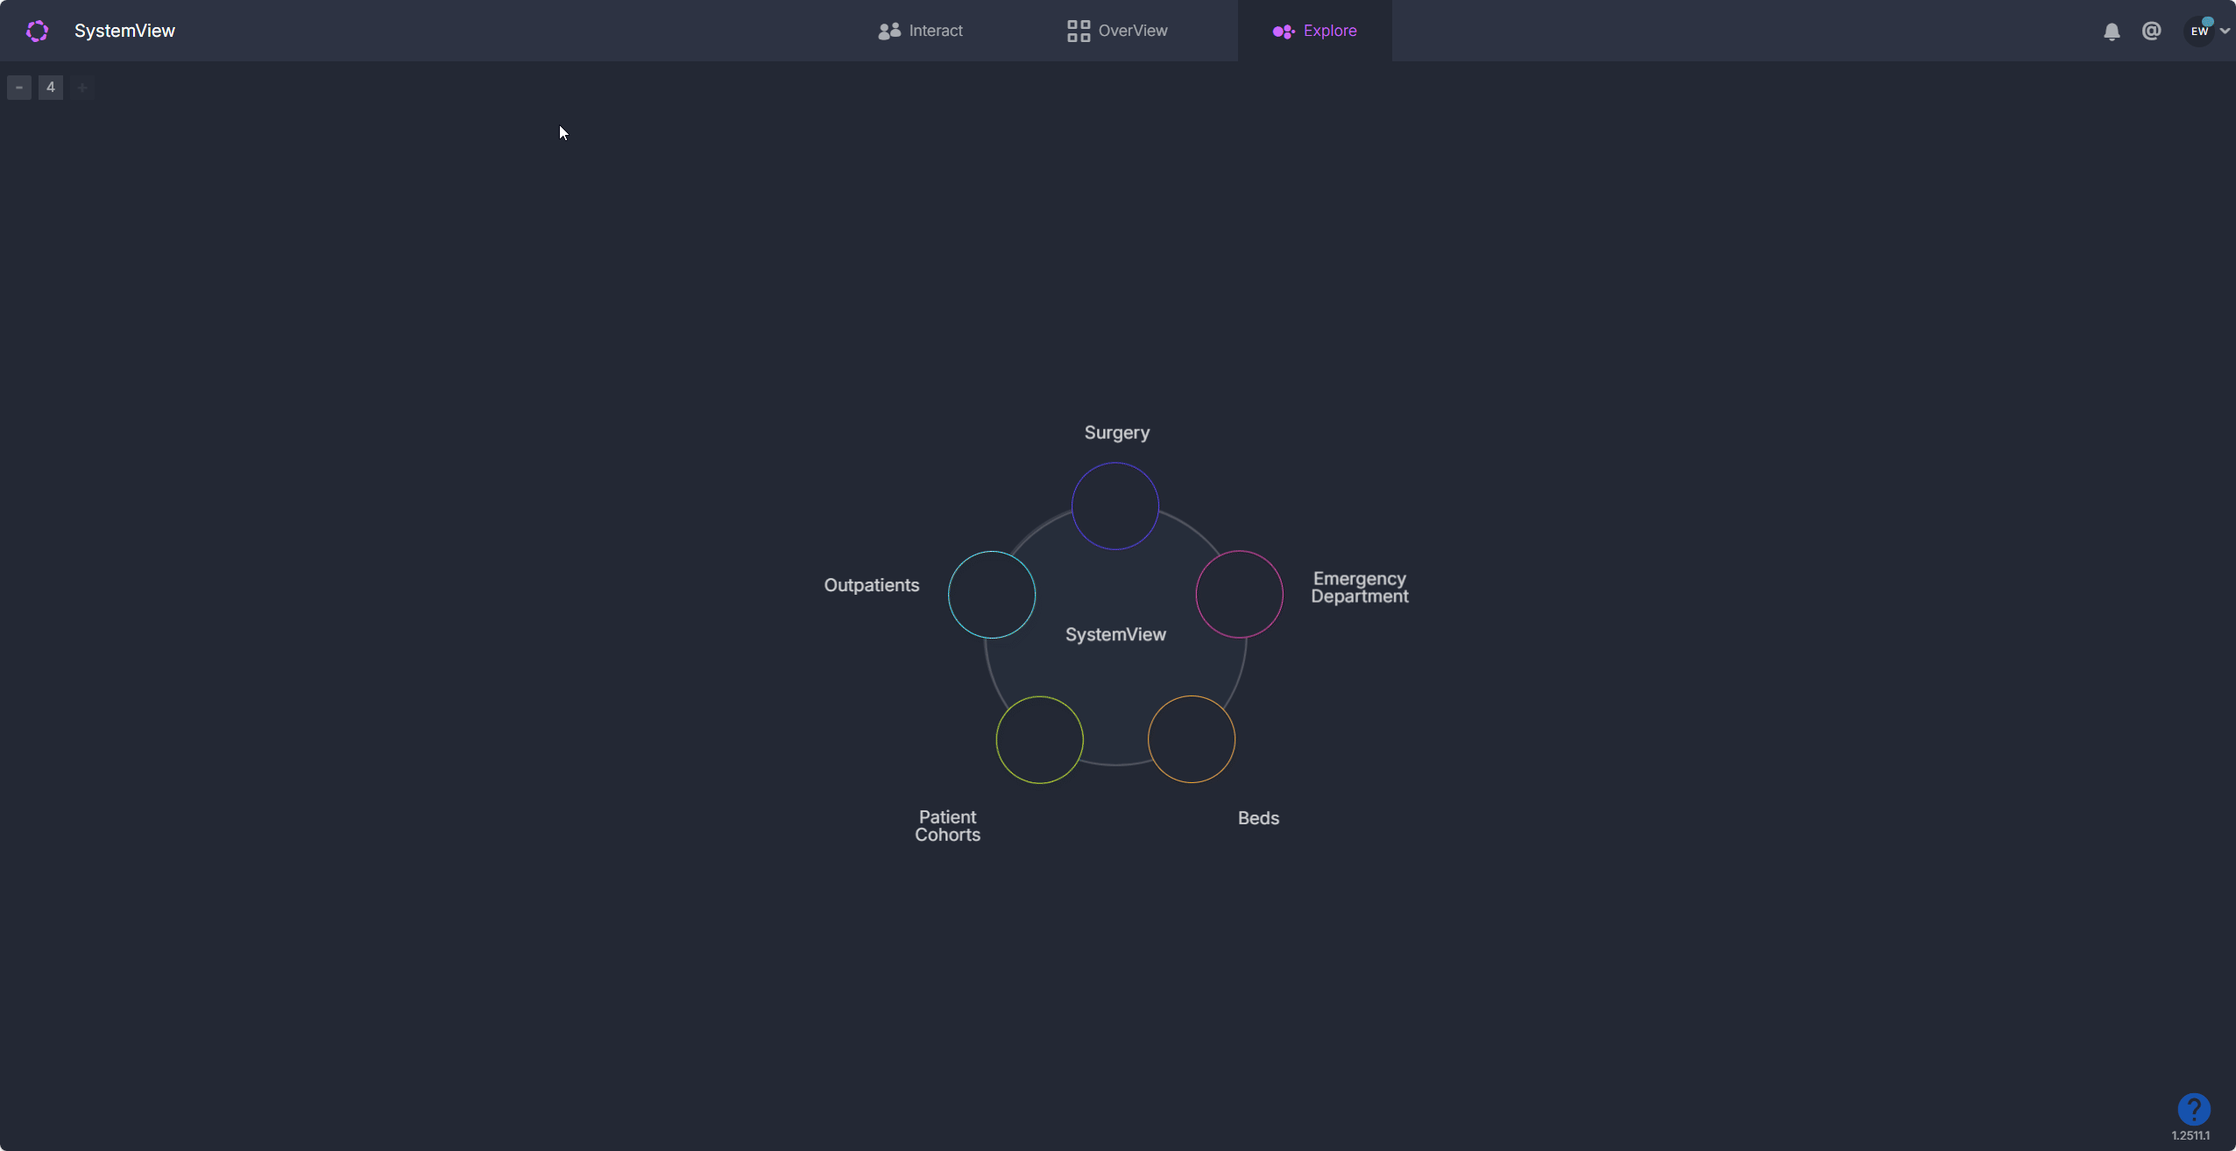Click the central SystemView label

pos(1115,634)
